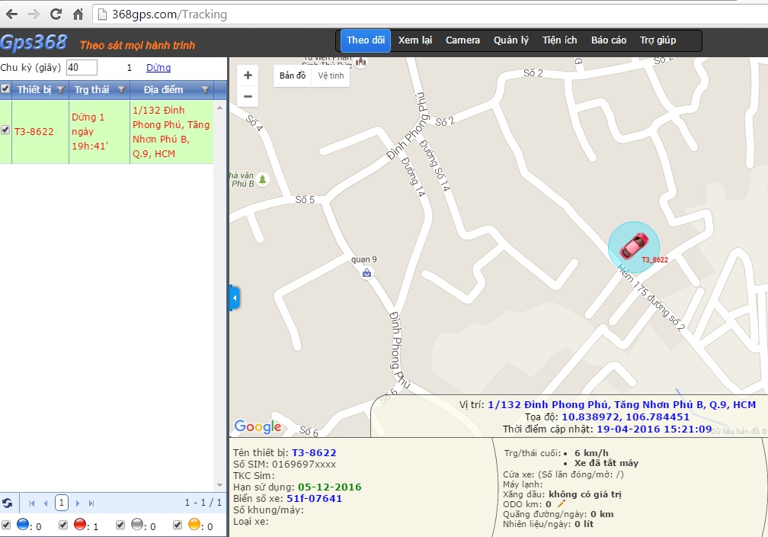
Task: Click the Gps368 logo
Action: pyautogui.click(x=34, y=43)
